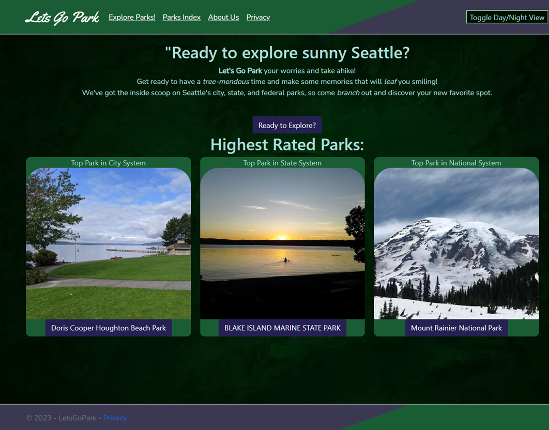Click the Ready to explore sunny Seattle headline
Screen dimensions: 549x430
click(x=287, y=53)
